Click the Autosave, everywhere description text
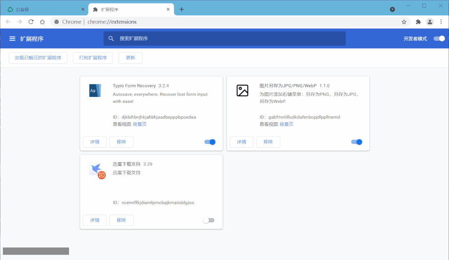 coord(160,98)
